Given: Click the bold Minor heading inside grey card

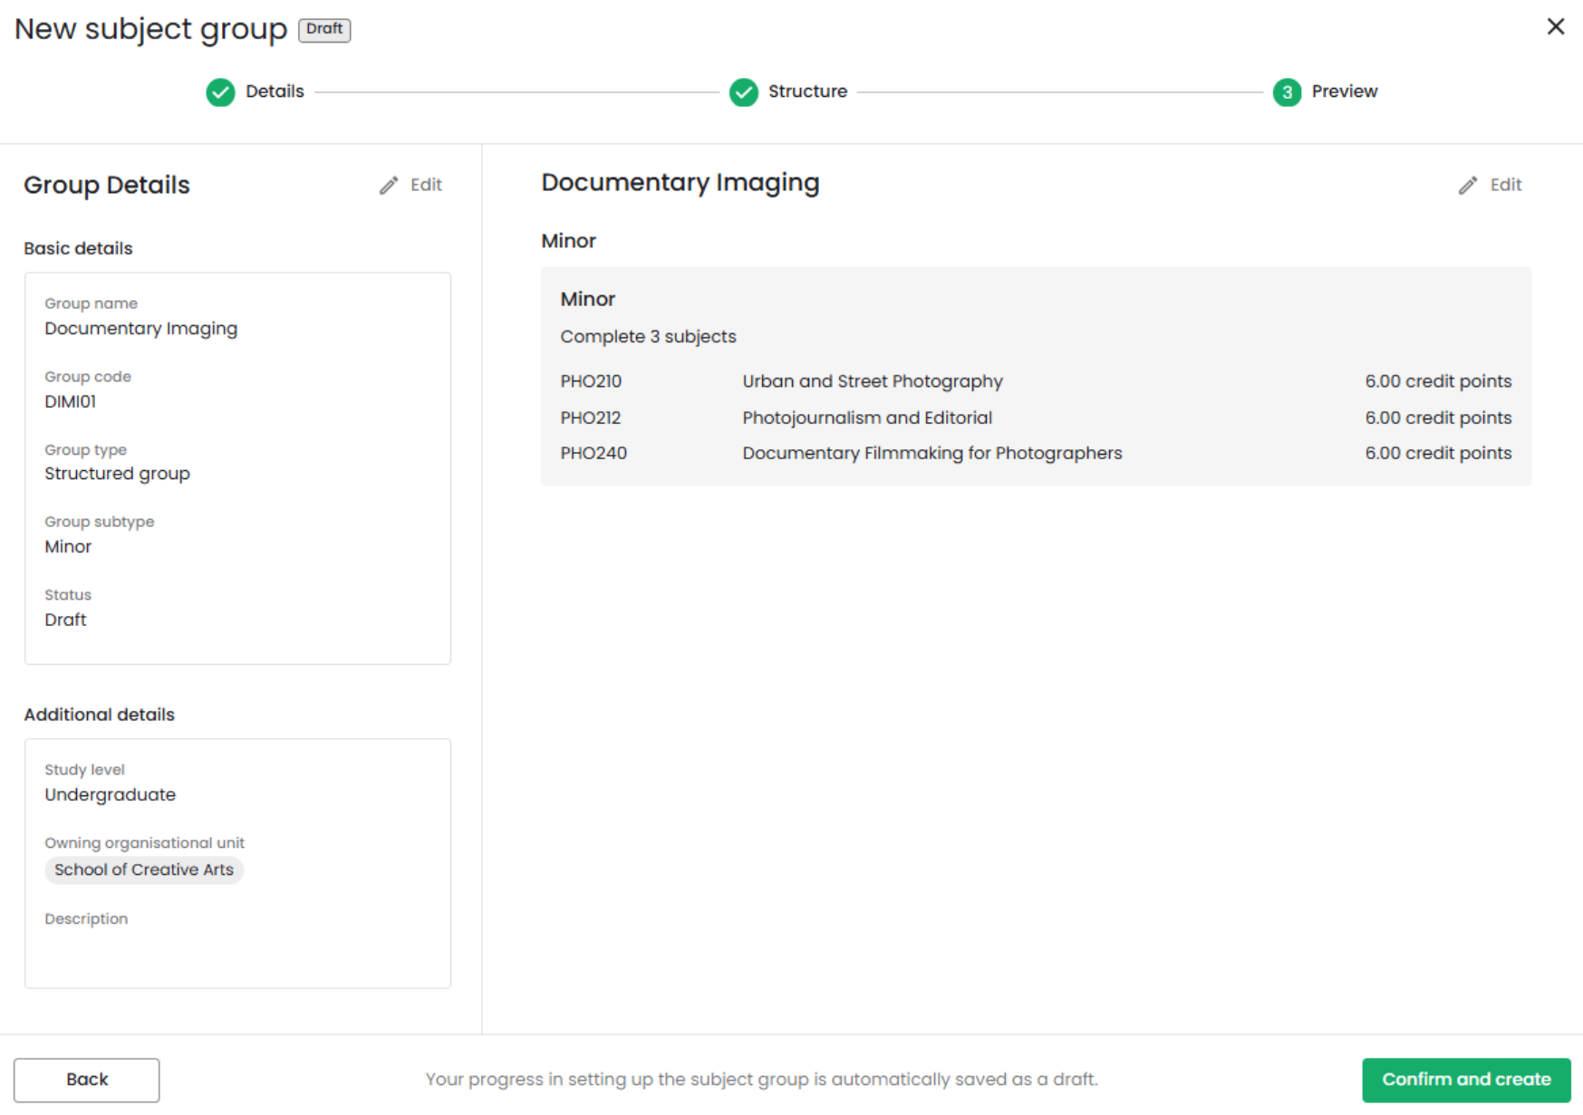Looking at the screenshot, I should pyautogui.click(x=588, y=299).
